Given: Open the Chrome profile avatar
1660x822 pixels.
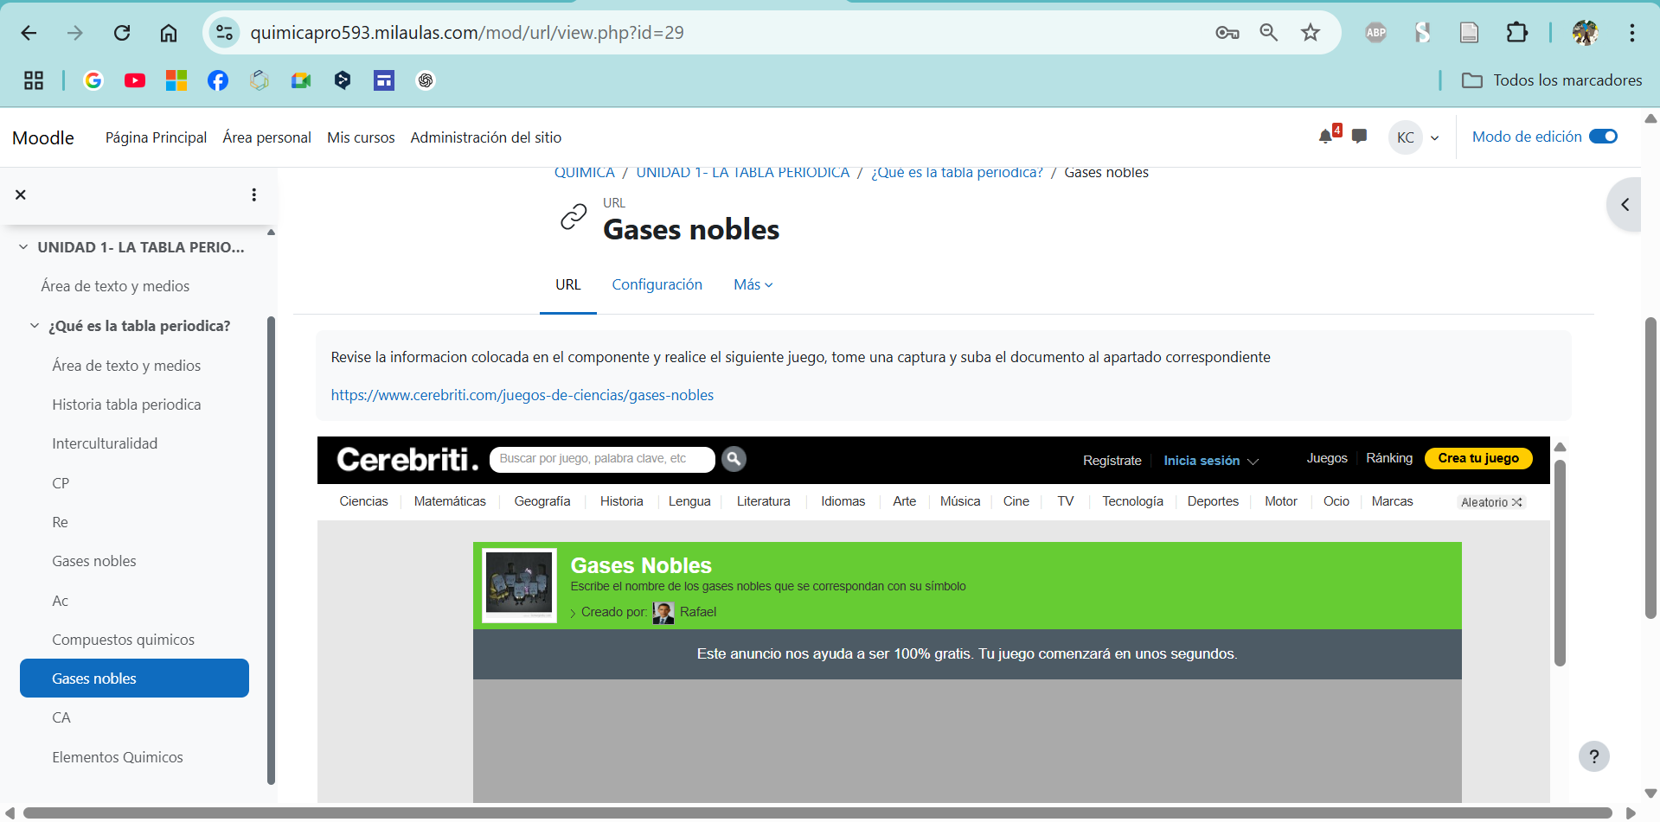Looking at the screenshot, I should pyautogui.click(x=1585, y=33).
